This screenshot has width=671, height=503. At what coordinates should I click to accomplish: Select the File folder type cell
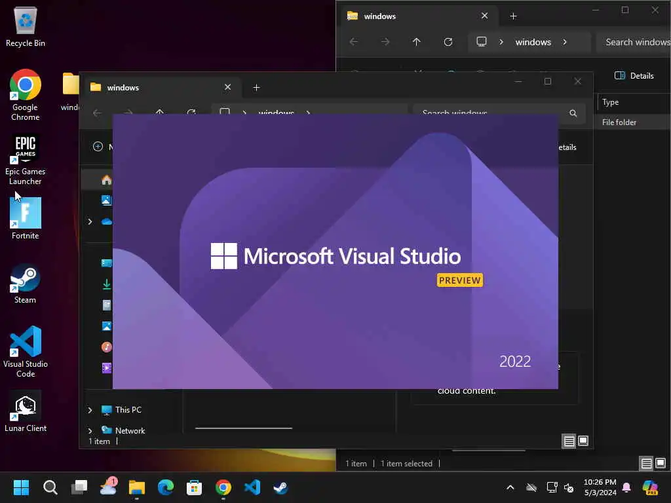click(619, 122)
